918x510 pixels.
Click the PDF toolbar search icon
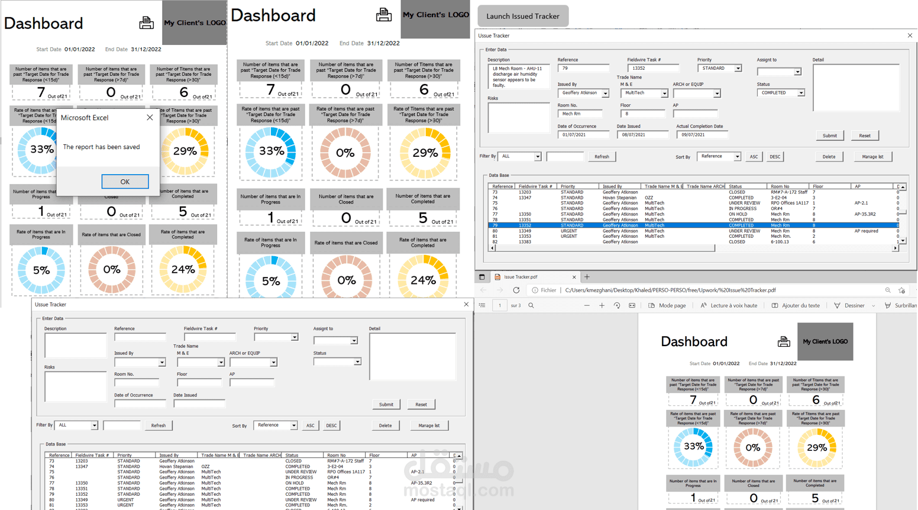pyautogui.click(x=531, y=306)
